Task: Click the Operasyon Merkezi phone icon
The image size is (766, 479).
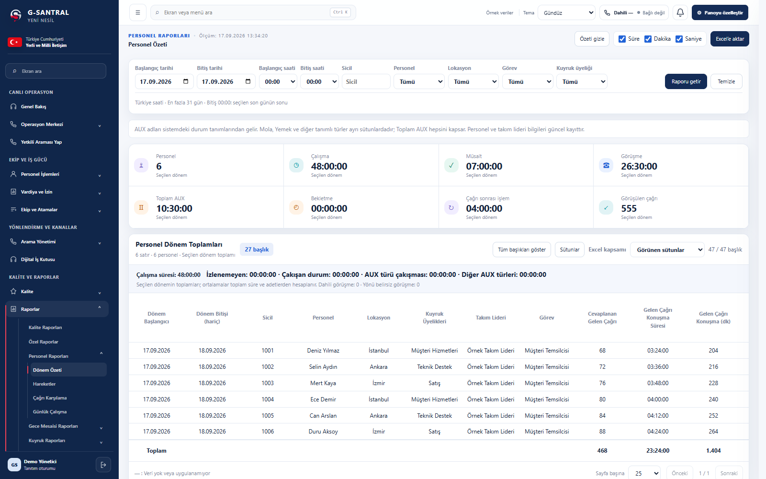Action: (13, 124)
